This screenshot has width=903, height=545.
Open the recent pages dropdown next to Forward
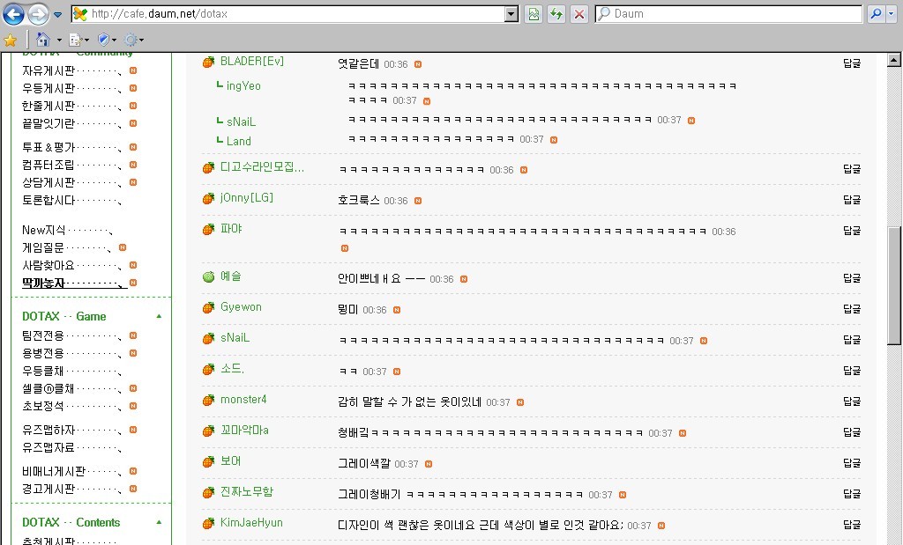[x=57, y=14]
